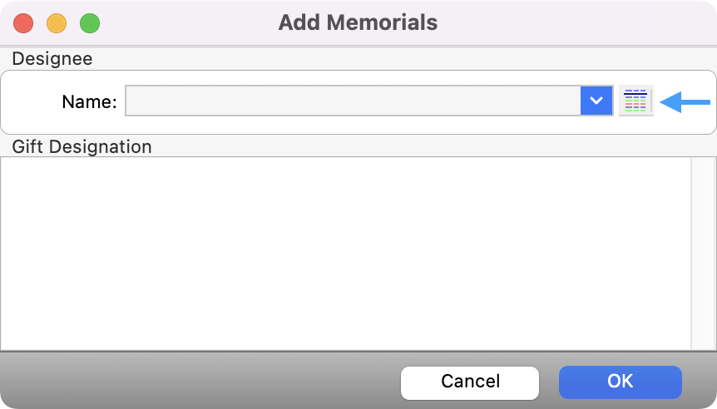Click the Designee section heading
Image resolution: width=717 pixels, height=409 pixels.
coord(52,59)
